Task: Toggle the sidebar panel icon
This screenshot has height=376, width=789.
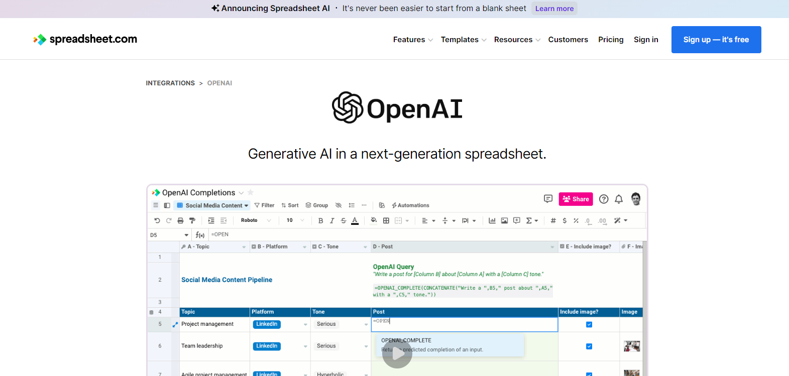Action: (167, 205)
